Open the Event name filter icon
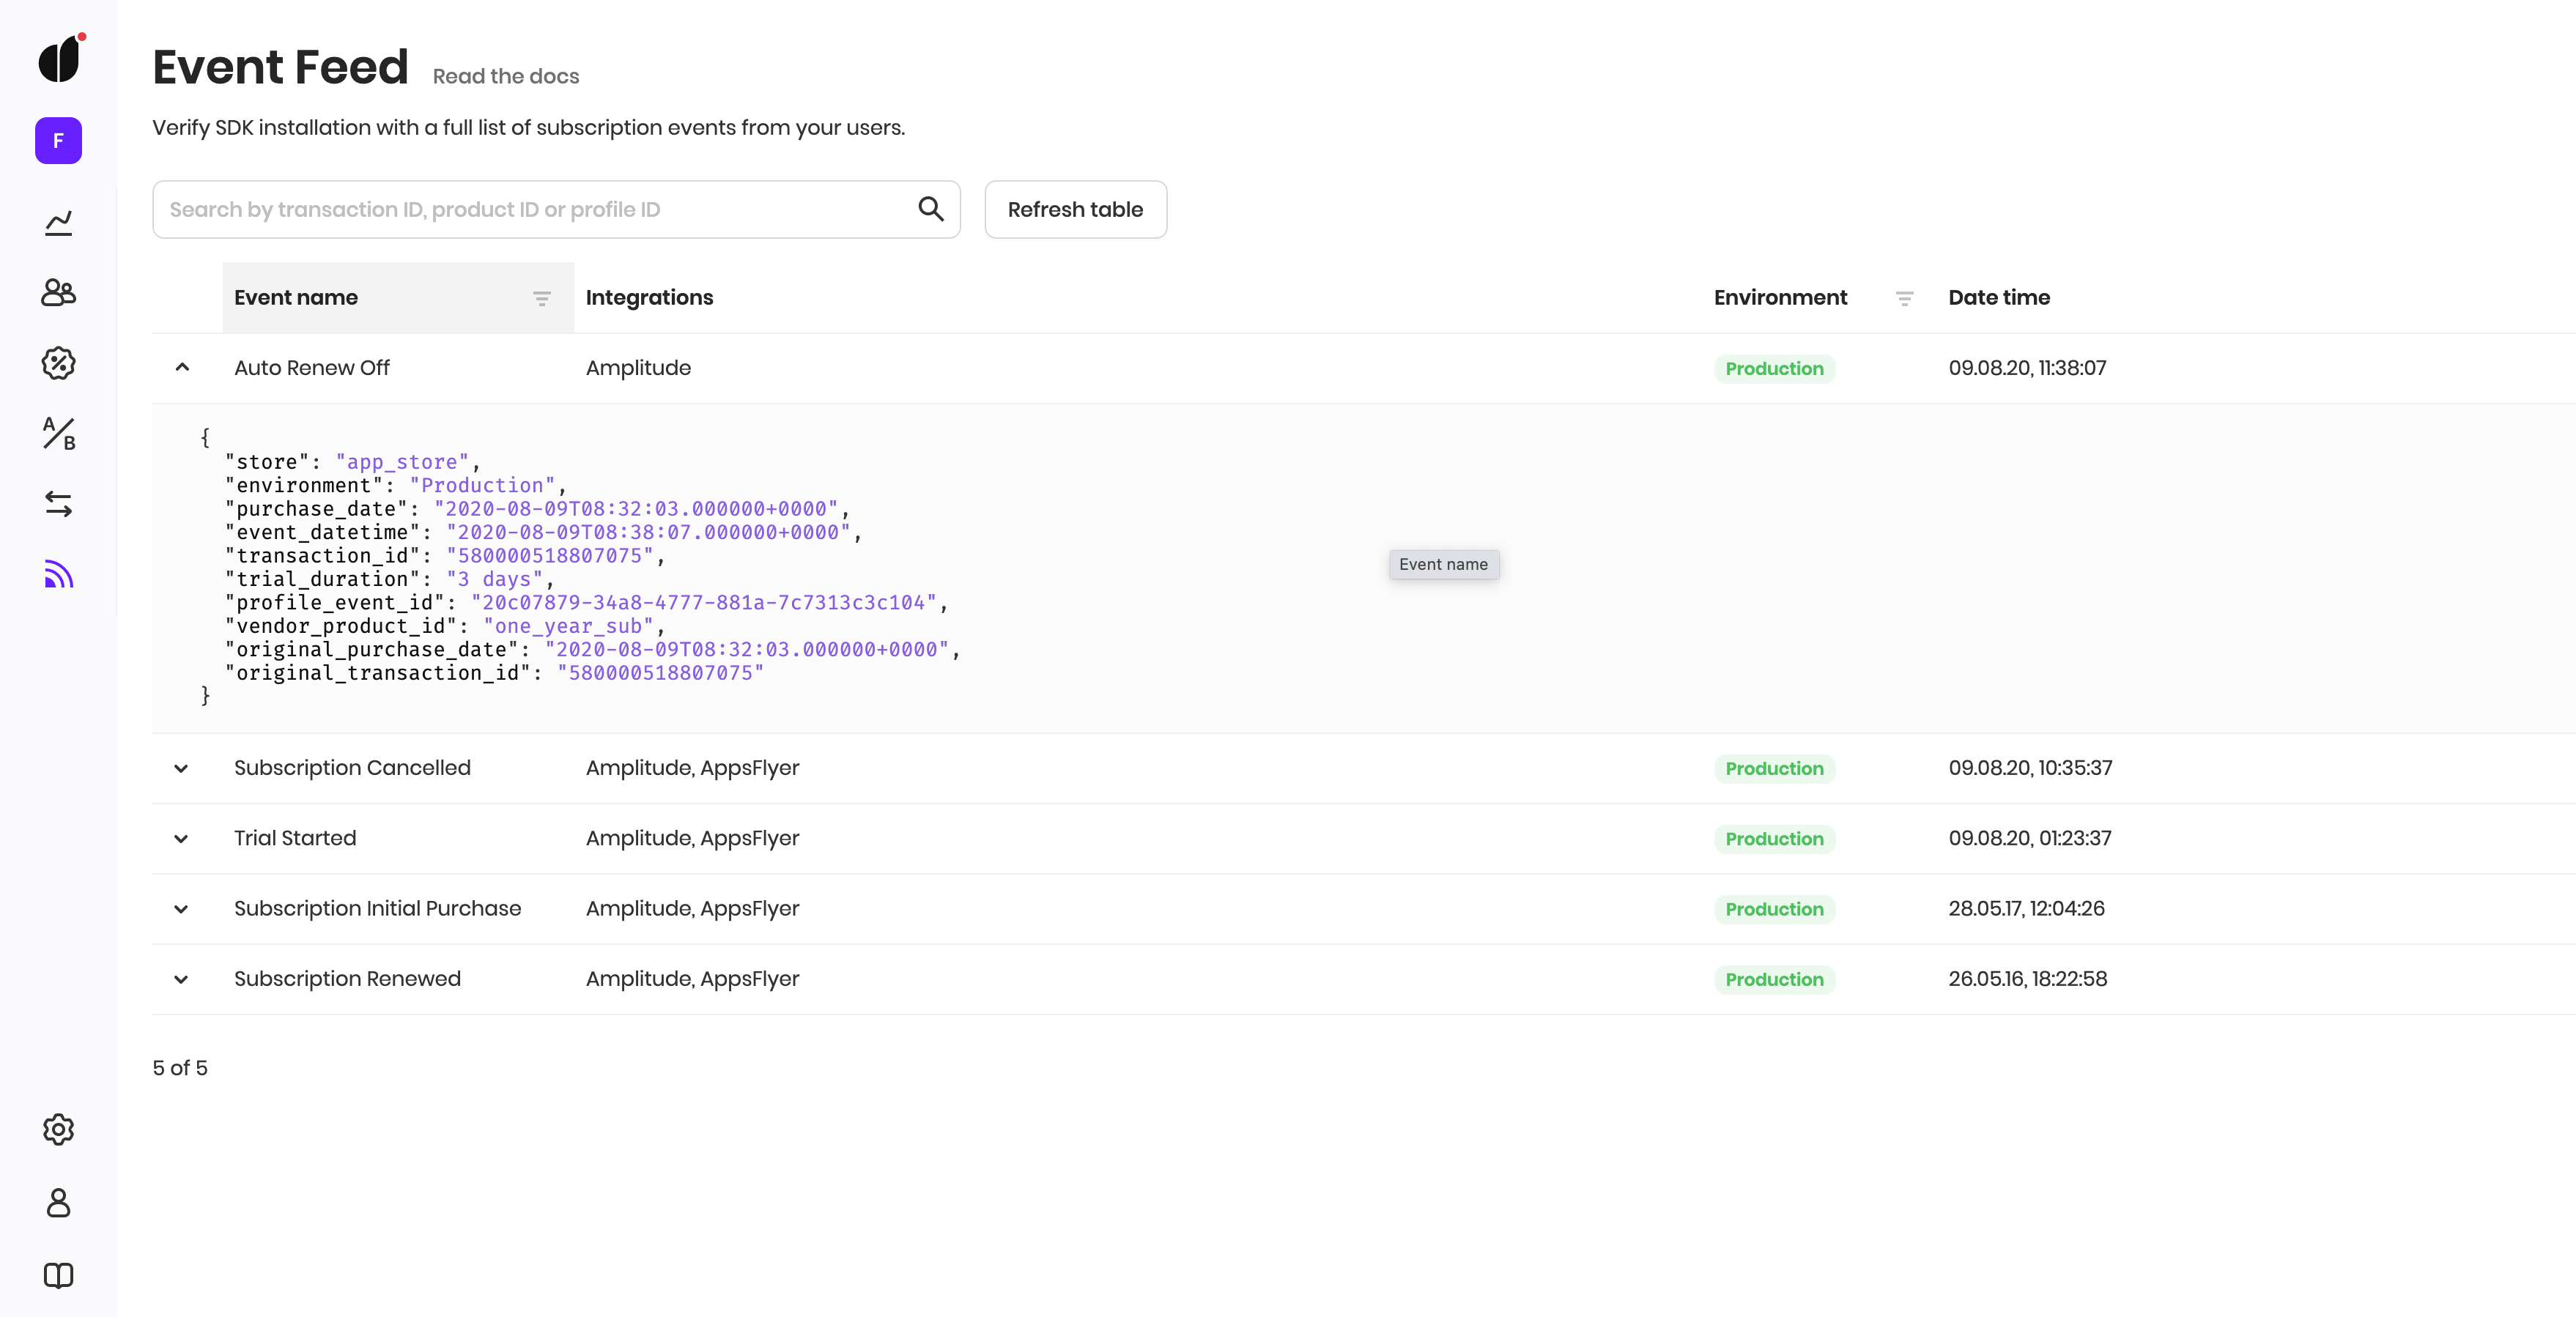The height and width of the screenshot is (1317, 2576). pos(542,298)
